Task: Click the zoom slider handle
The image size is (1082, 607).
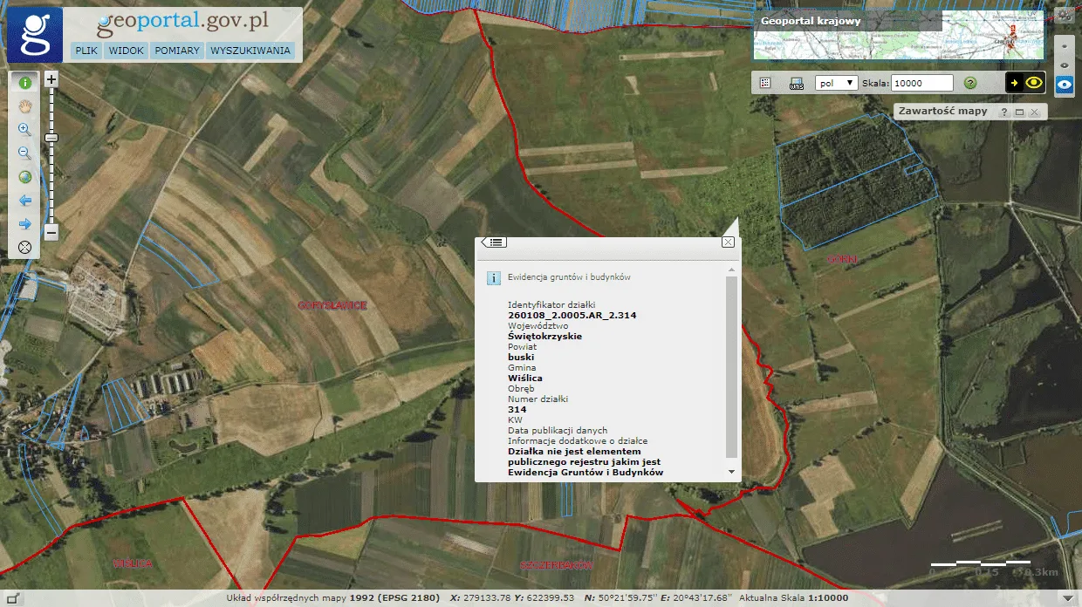Action: (x=51, y=138)
